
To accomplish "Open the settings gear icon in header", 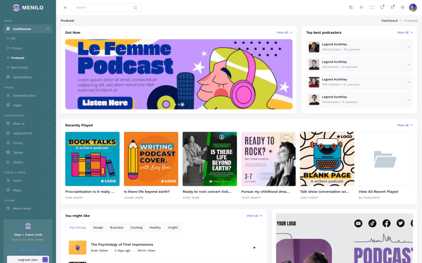I will 402,7.
